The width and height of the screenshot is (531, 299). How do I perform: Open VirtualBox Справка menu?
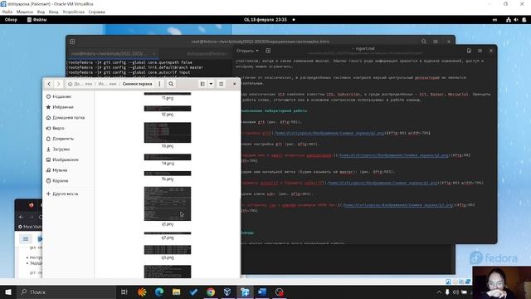click(96, 12)
